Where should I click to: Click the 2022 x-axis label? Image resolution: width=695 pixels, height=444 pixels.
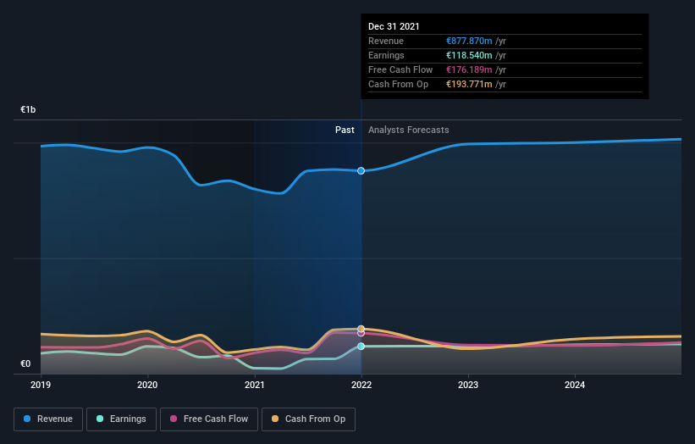(361, 385)
